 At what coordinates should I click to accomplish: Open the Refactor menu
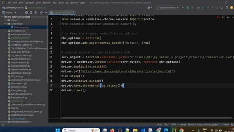47,3
